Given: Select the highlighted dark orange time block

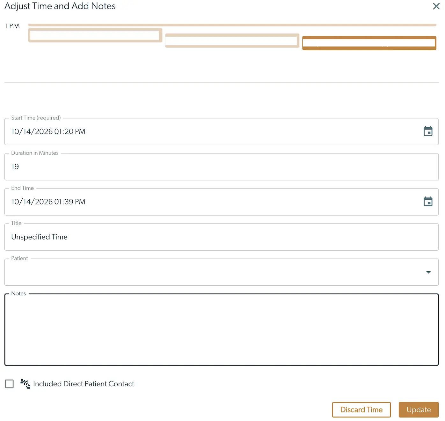Looking at the screenshot, I should [x=369, y=43].
